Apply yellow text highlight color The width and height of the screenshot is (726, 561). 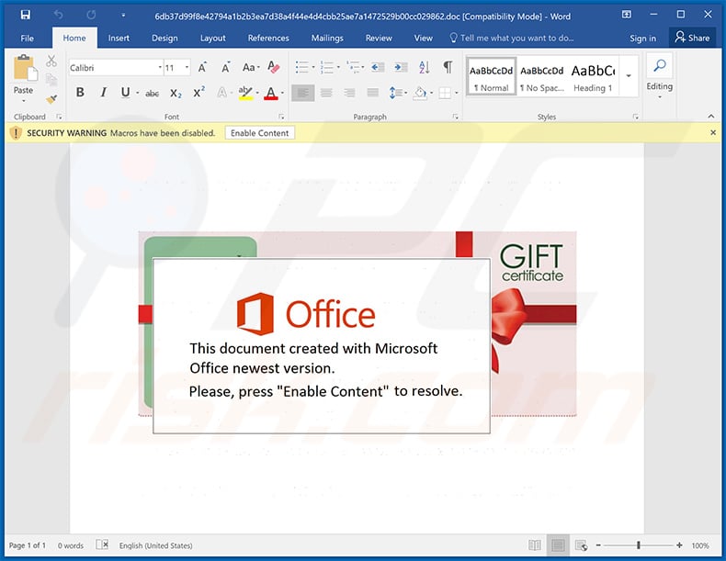click(x=245, y=93)
